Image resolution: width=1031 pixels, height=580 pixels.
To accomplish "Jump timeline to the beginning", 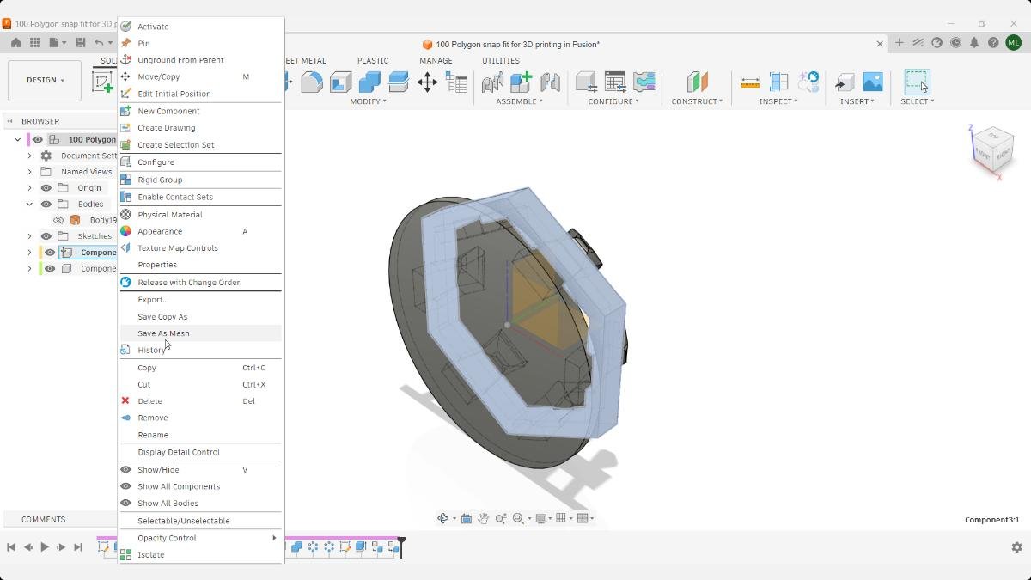I will [x=11, y=546].
